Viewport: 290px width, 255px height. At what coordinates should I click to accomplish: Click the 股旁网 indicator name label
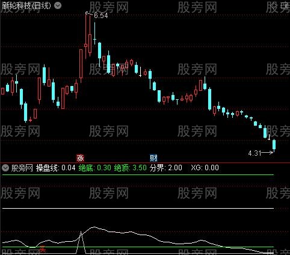pyautogui.click(x=22, y=168)
